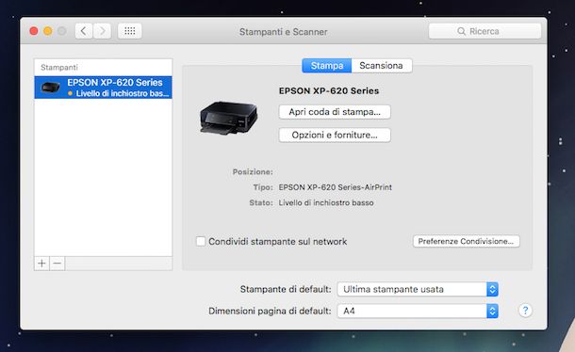
Task: Go back with the left chevron button
Action: (84, 31)
